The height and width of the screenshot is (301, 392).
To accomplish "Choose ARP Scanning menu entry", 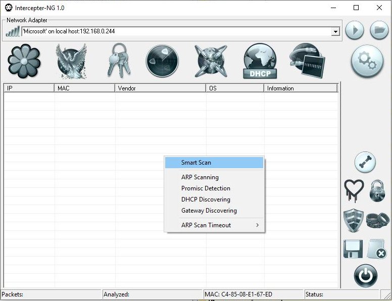I will pyautogui.click(x=200, y=177).
